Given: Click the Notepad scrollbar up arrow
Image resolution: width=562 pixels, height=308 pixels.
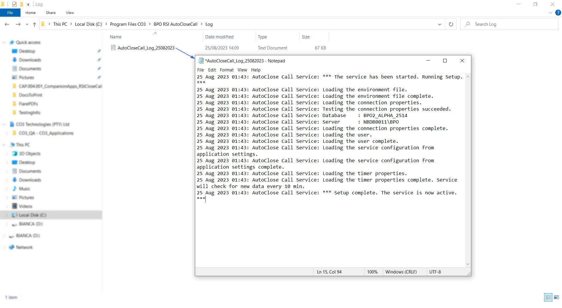Looking at the screenshot, I should pyautogui.click(x=468, y=77).
